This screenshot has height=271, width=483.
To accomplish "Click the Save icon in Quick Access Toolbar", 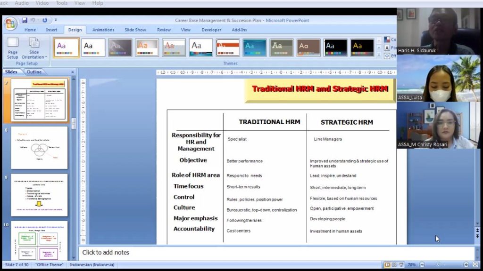I will click(25, 20).
